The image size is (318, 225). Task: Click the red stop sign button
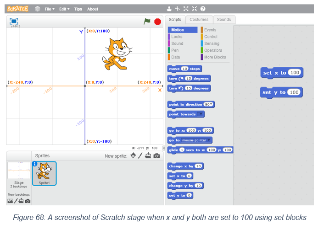157,21
